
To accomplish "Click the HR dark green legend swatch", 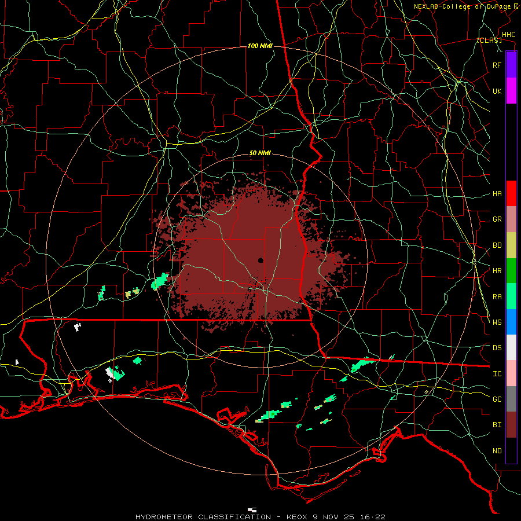I will pyautogui.click(x=511, y=271).
